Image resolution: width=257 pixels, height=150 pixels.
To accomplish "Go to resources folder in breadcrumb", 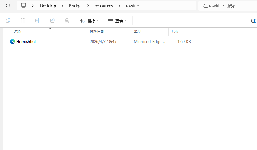I will [104, 6].
